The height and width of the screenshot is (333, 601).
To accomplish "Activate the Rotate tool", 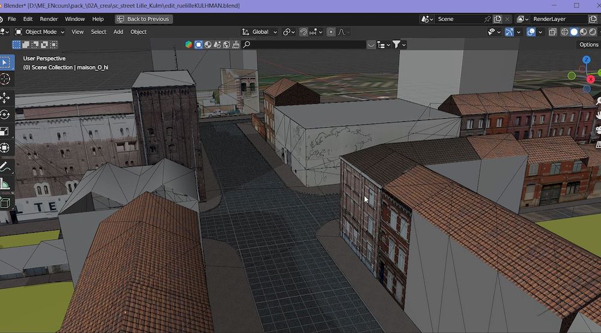I will [x=5, y=114].
